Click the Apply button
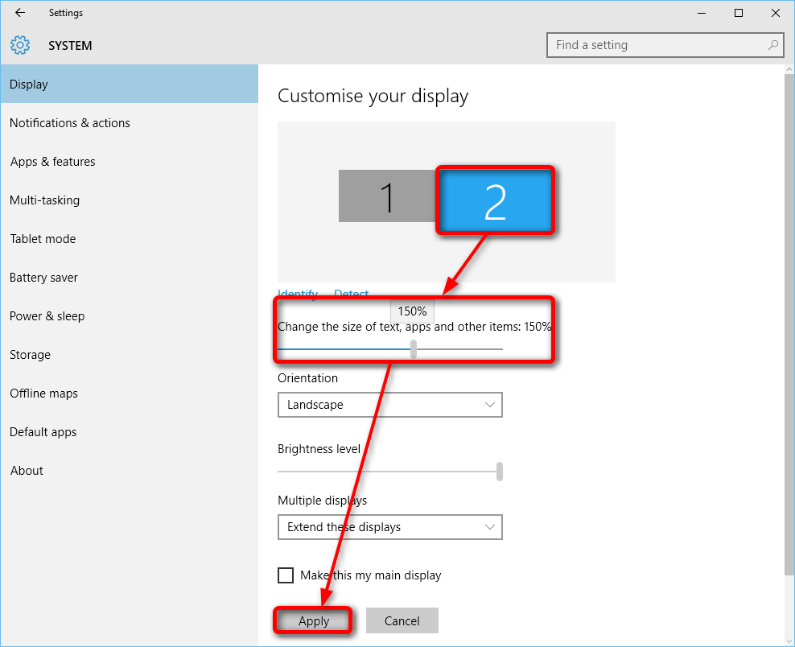This screenshot has width=795, height=647. tap(313, 620)
